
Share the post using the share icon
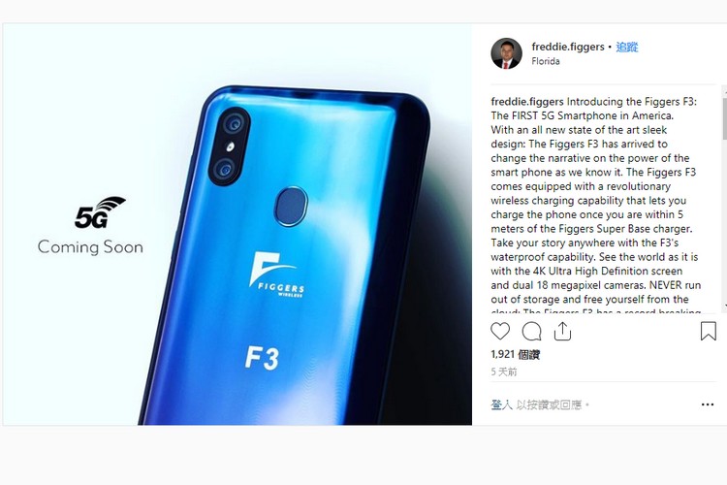click(562, 331)
